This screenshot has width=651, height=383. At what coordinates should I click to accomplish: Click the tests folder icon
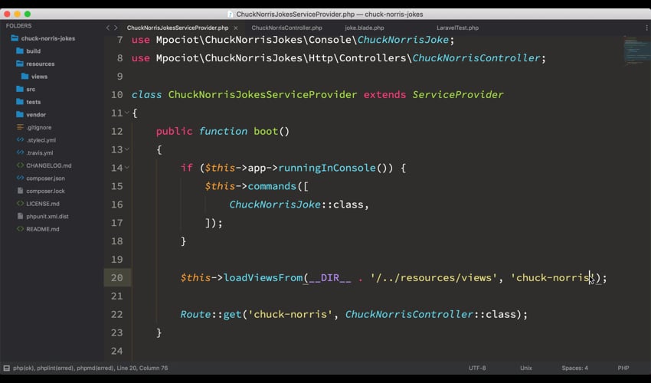pyautogui.click(x=20, y=102)
